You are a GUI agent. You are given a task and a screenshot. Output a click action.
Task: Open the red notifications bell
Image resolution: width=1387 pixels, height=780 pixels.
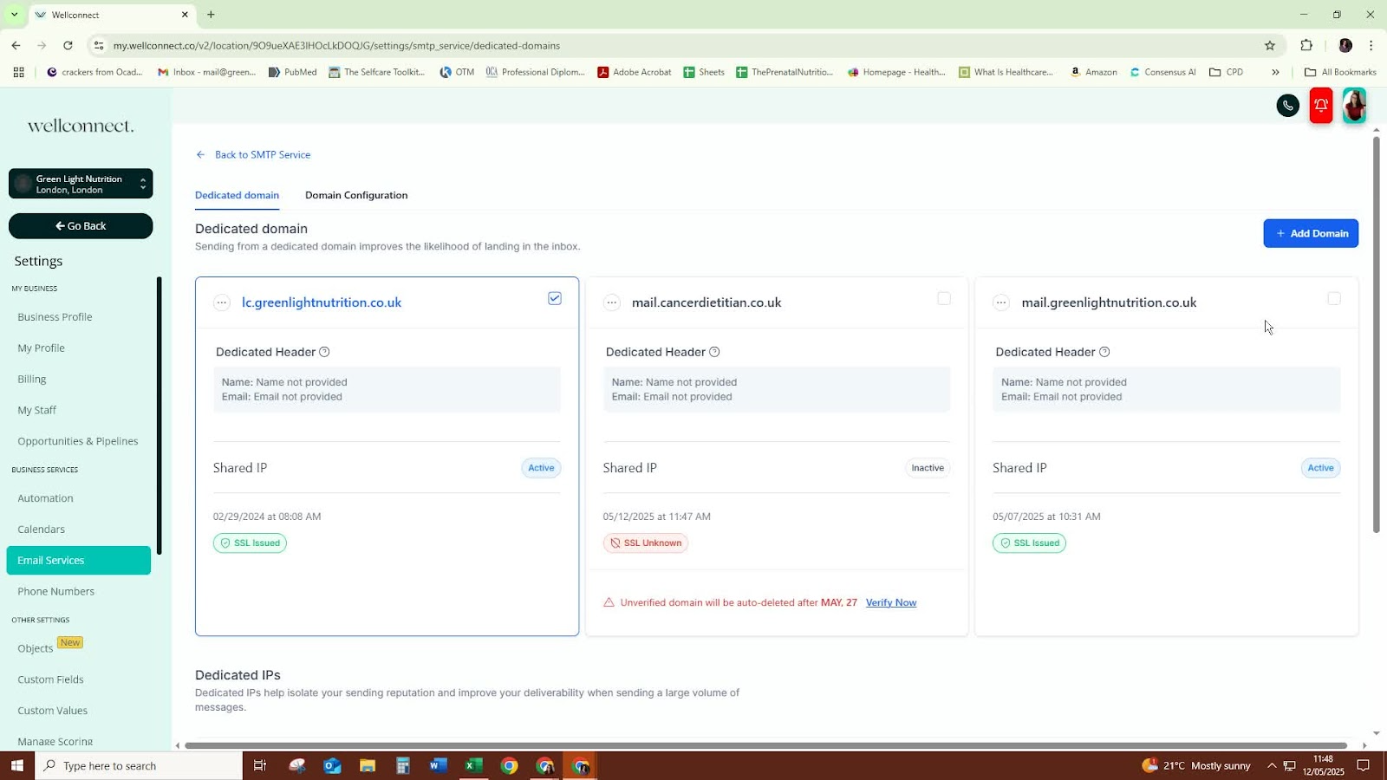click(1321, 106)
